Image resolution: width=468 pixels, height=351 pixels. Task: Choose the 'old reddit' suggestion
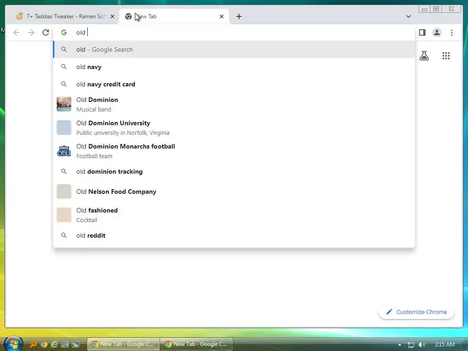tap(234, 235)
